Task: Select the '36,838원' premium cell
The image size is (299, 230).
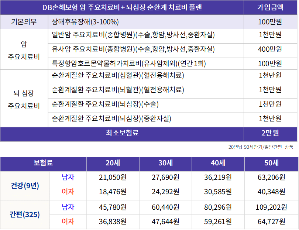Action: pos(113,222)
